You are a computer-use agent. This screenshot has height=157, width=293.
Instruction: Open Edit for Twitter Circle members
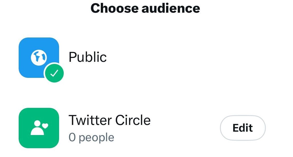point(243,128)
